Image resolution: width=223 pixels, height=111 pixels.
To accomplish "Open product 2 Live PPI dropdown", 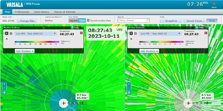I will [x=180, y=34].
